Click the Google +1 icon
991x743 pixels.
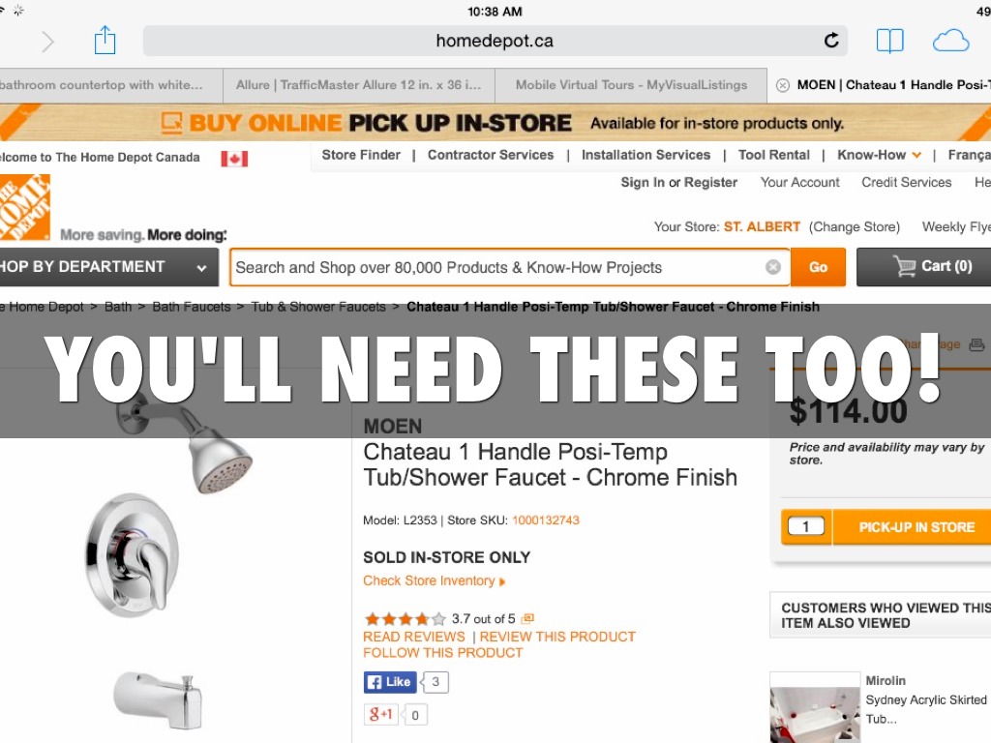pos(381,715)
